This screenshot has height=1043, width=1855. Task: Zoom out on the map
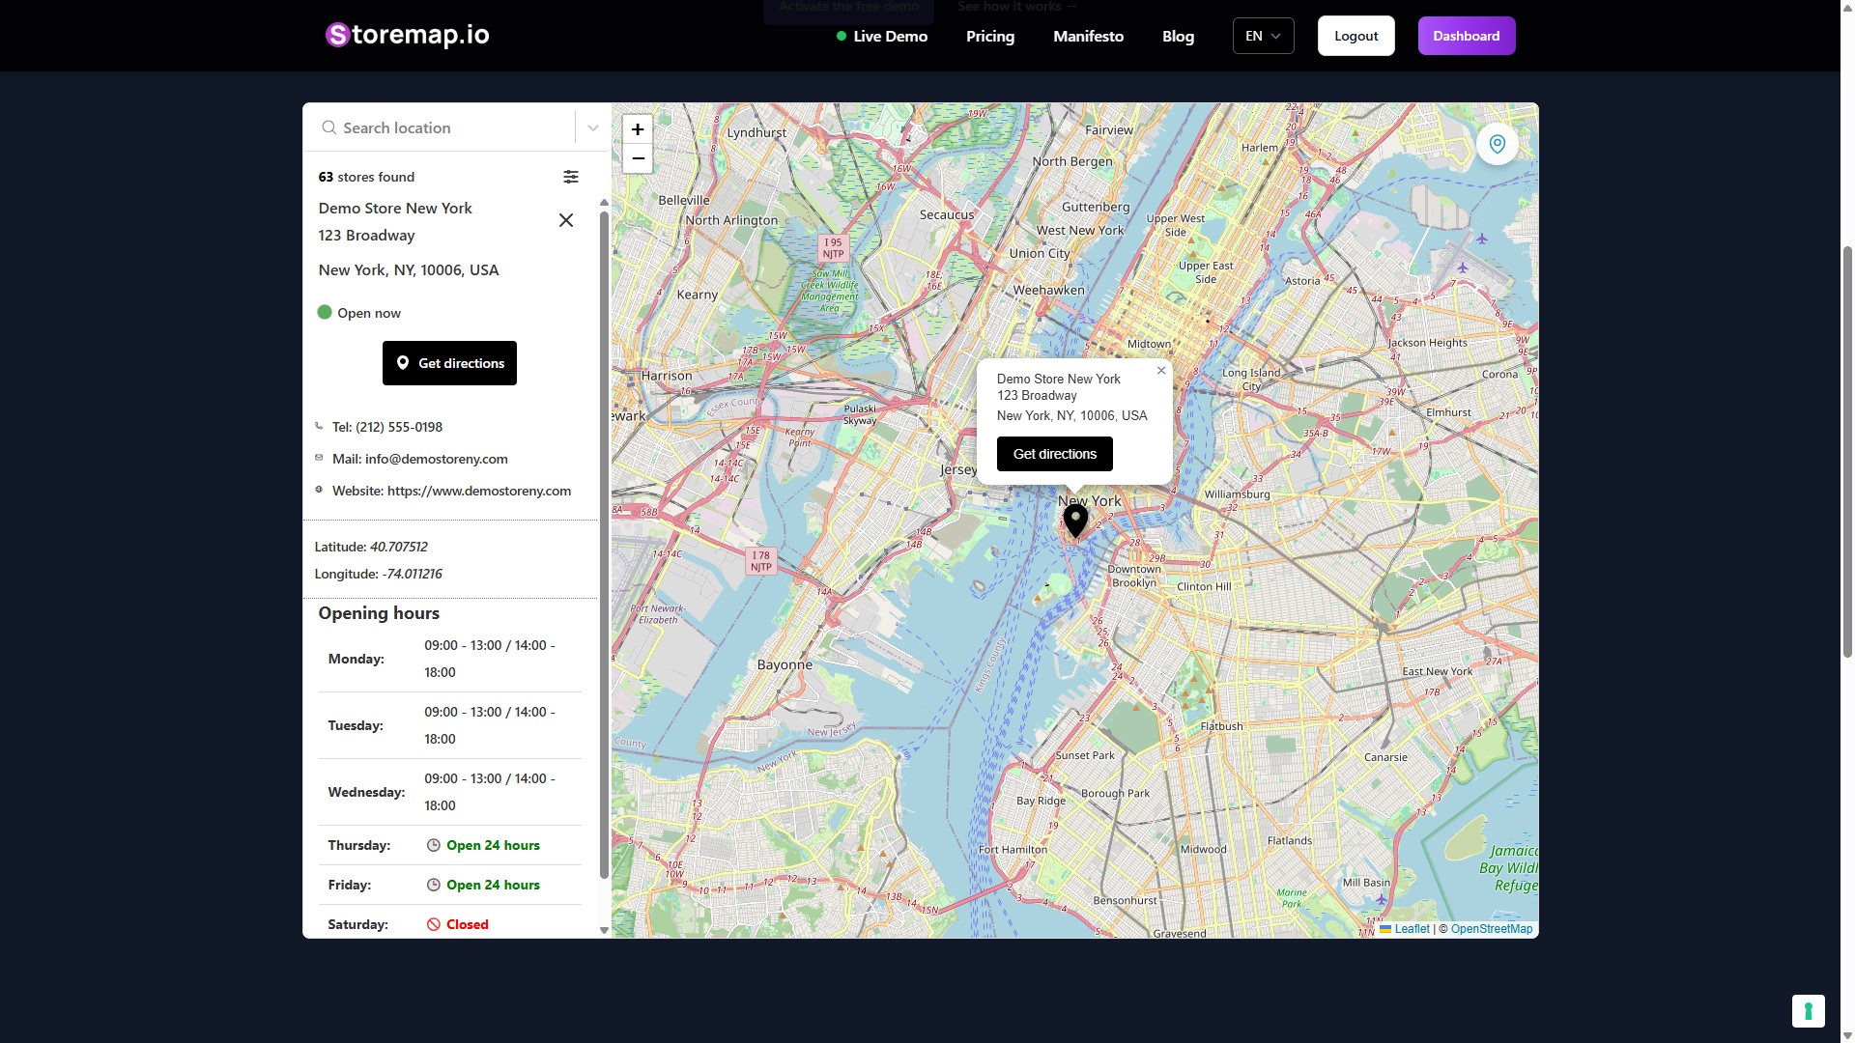tap(637, 158)
